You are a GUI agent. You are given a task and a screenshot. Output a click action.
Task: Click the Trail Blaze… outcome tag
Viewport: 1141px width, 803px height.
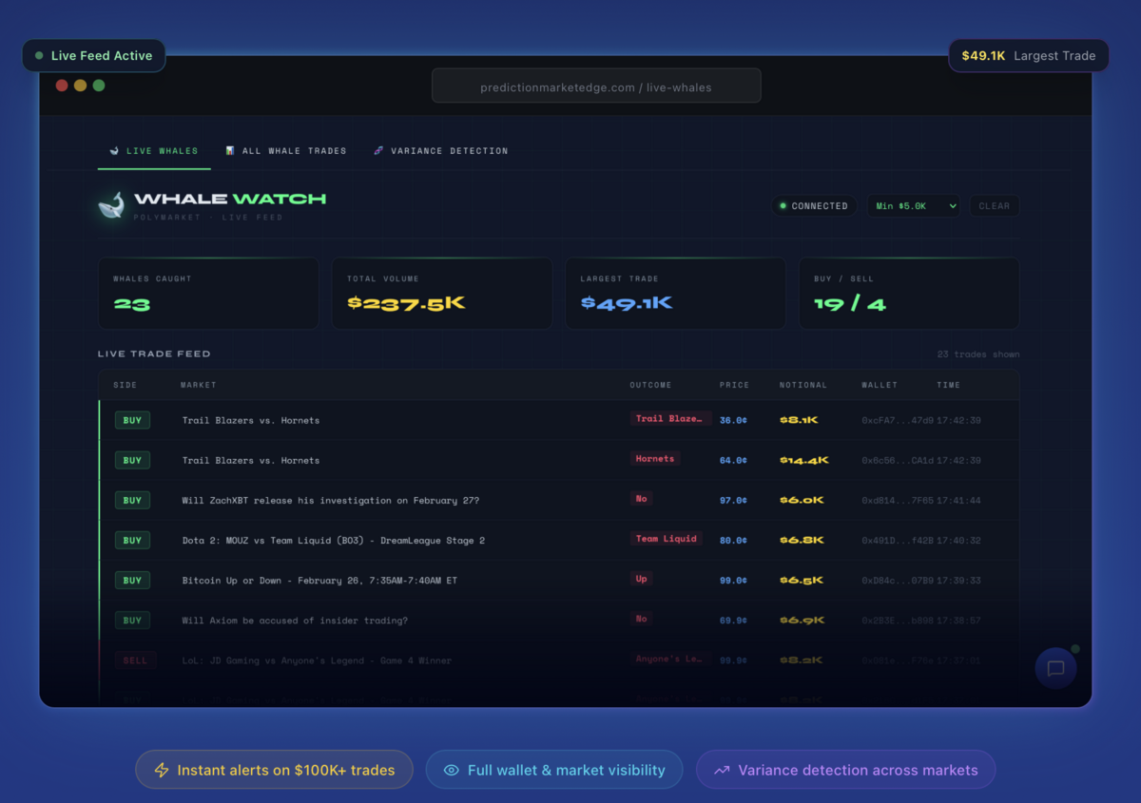click(x=670, y=418)
